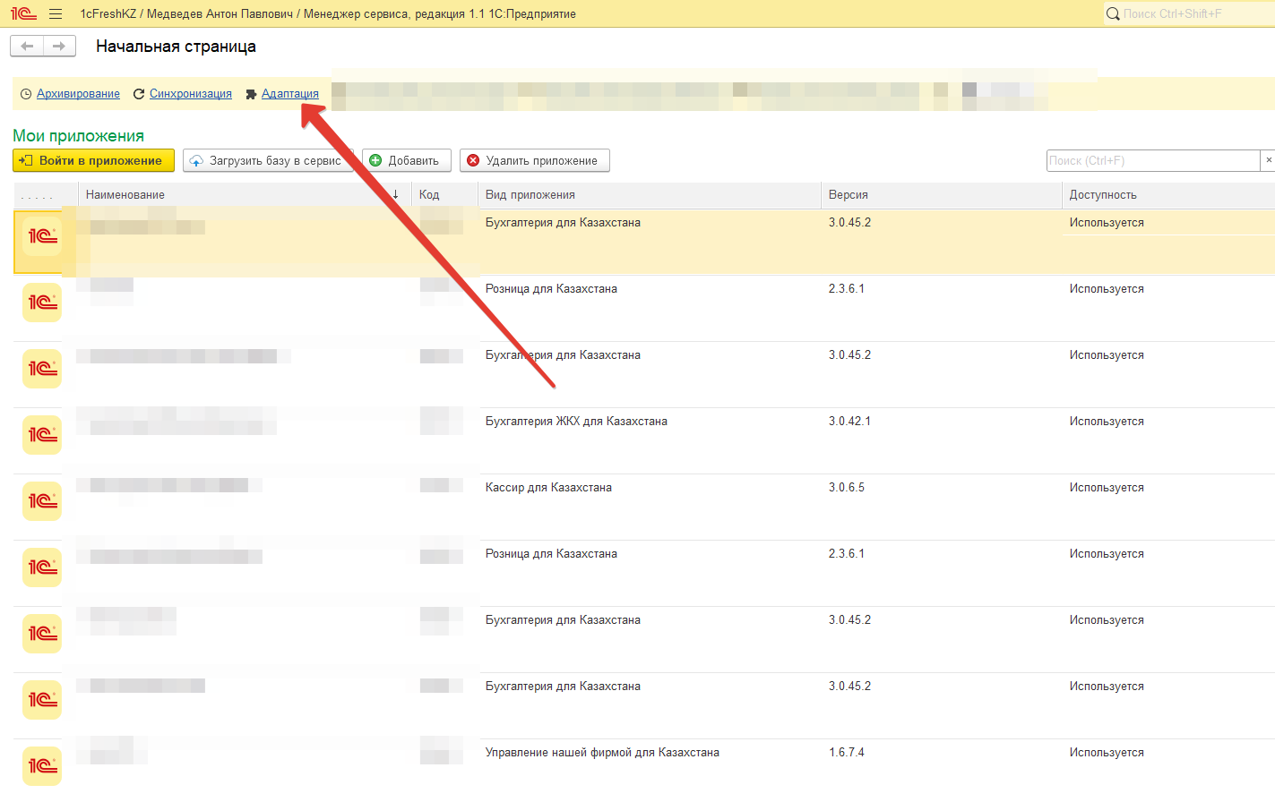Click the Управление нашей фирмой application icon
Image resolution: width=1275 pixels, height=802 pixels.
tap(42, 766)
